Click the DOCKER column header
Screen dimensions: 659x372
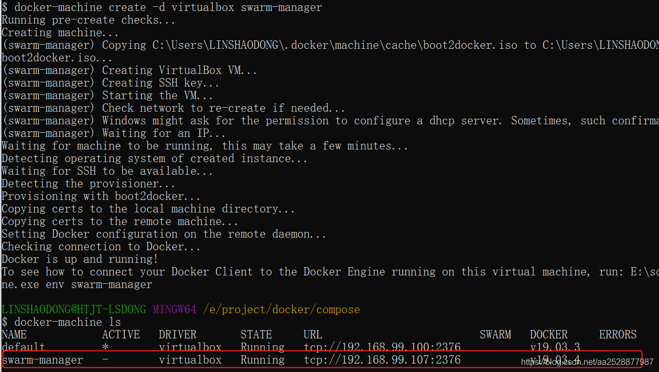548,334
